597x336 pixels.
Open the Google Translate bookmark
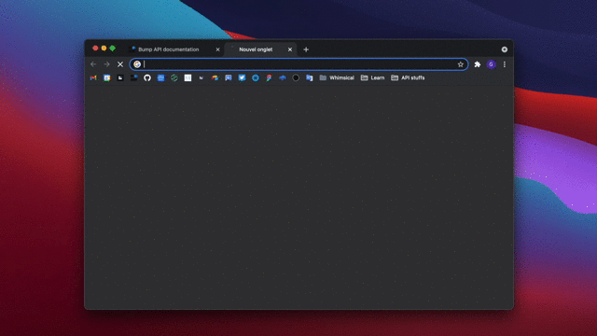click(309, 77)
